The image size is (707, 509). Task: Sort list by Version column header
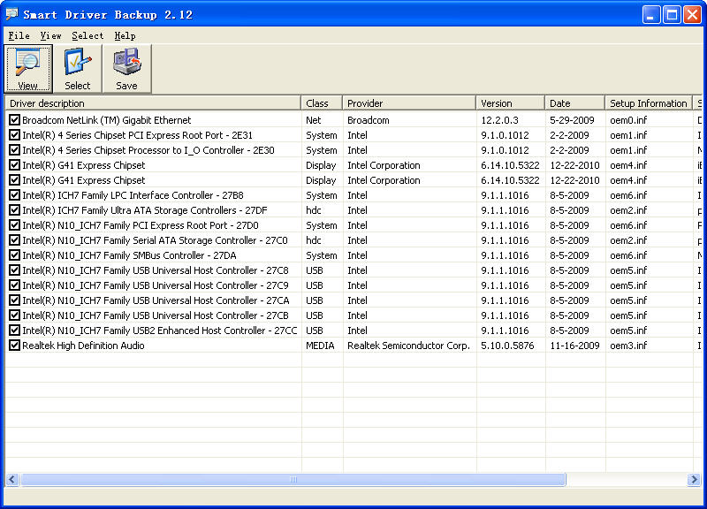(x=510, y=103)
